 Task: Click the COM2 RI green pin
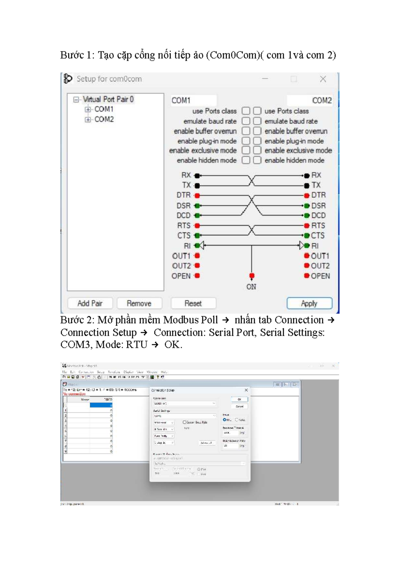(x=307, y=246)
